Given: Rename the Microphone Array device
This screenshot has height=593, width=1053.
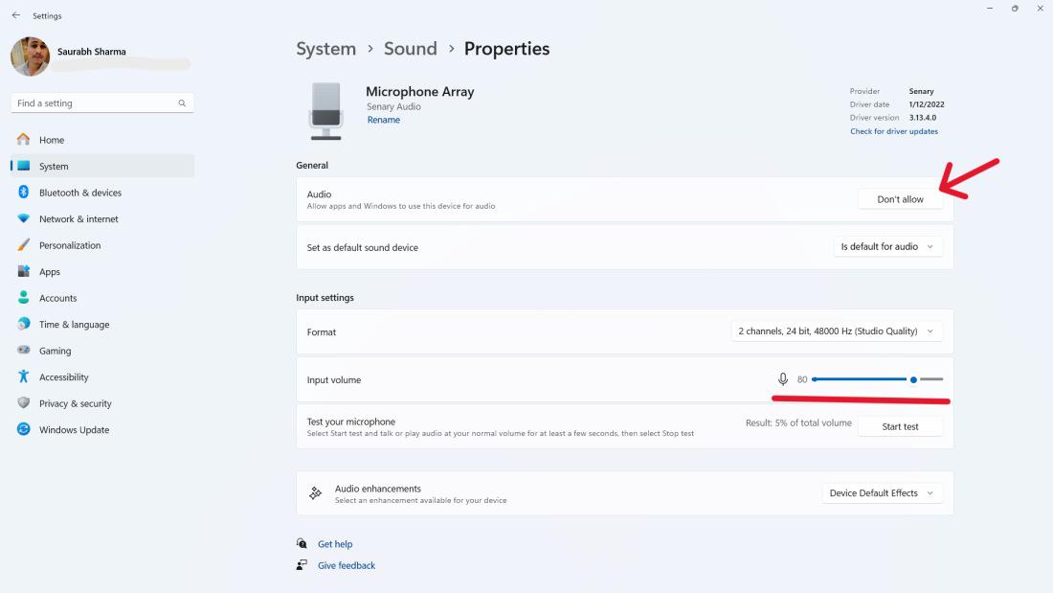Looking at the screenshot, I should [x=383, y=120].
